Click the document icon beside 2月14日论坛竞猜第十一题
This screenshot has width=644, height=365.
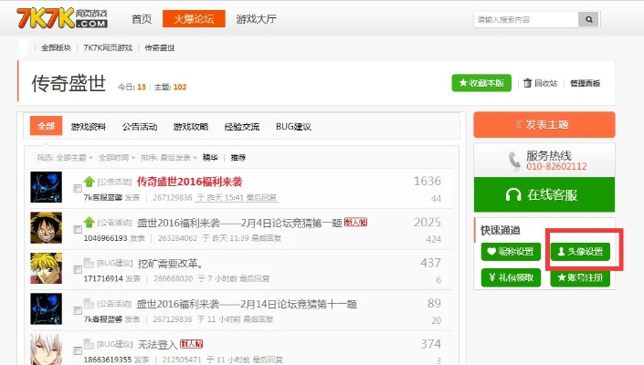(x=89, y=304)
